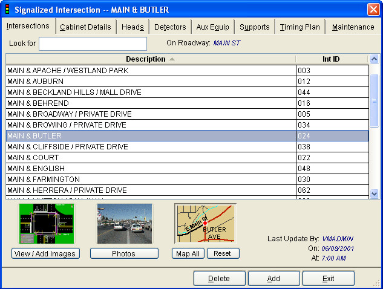Click the vertical scrollbar thumb
This screenshot has height=289, width=383.
click(374, 100)
